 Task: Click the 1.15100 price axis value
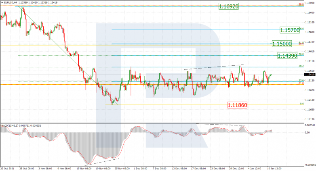[310, 42]
